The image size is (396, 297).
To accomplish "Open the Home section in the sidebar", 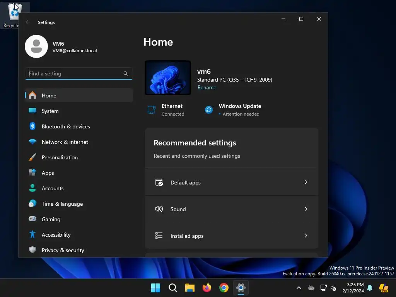I will pos(79,96).
